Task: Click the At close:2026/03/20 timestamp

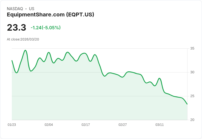Action: [23, 39]
